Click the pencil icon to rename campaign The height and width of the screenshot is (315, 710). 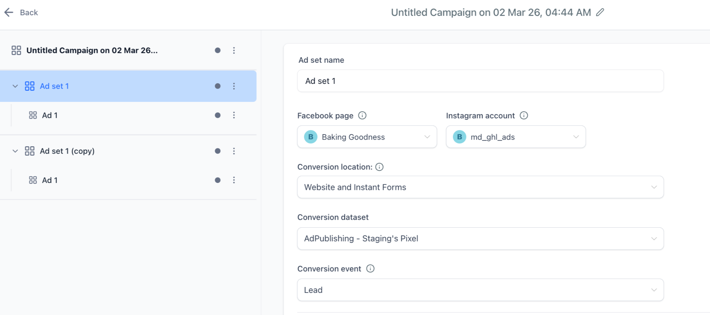(600, 12)
